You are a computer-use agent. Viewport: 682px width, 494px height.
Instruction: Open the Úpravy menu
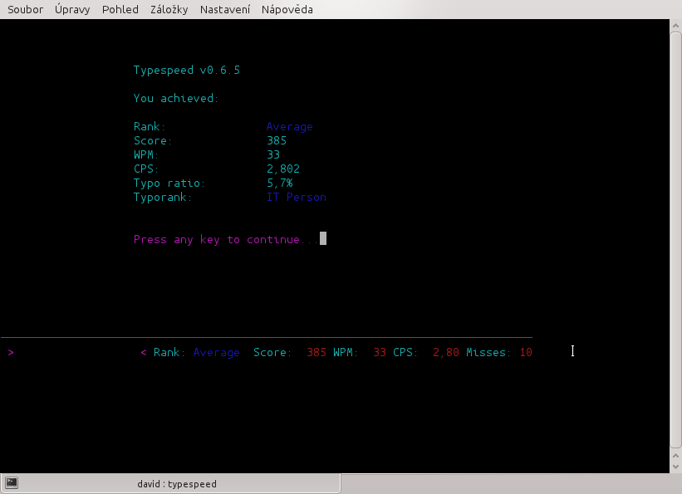tap(72, 9)
